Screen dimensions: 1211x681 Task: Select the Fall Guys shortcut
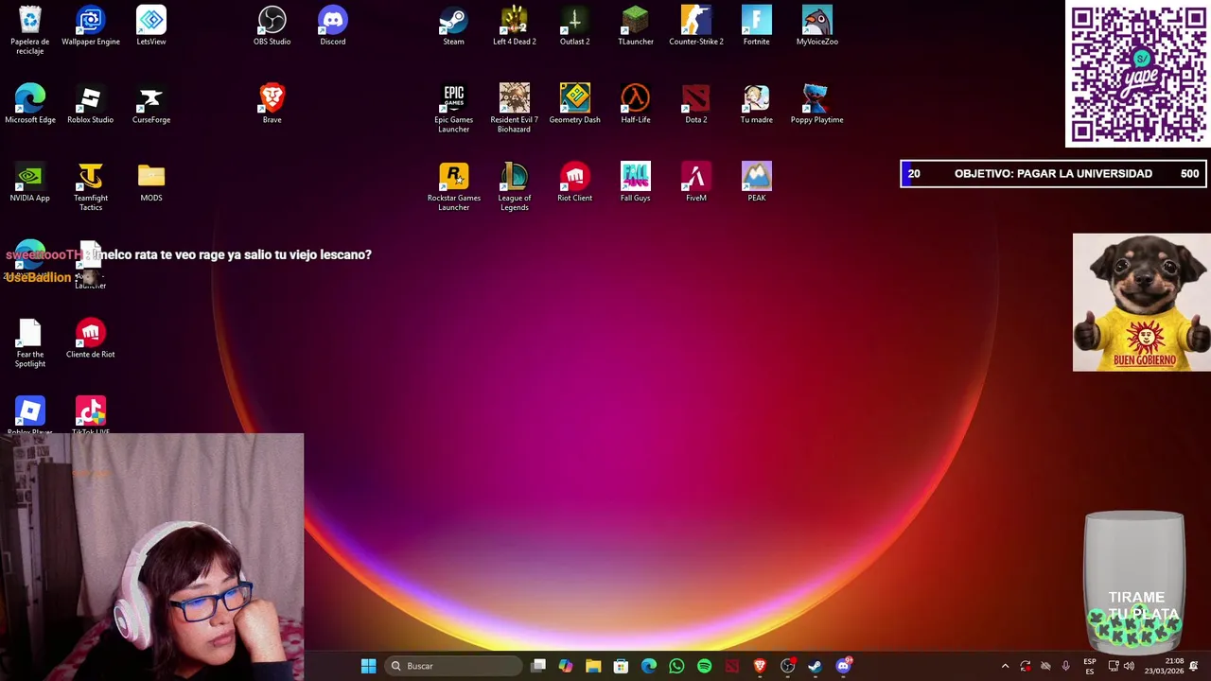[x=636, y=183]
